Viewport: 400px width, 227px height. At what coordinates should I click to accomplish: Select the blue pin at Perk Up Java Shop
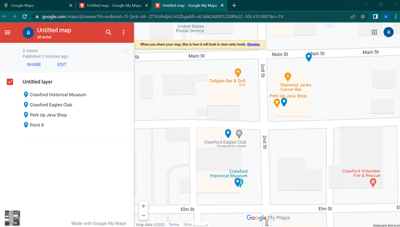[x=284, y=102]
